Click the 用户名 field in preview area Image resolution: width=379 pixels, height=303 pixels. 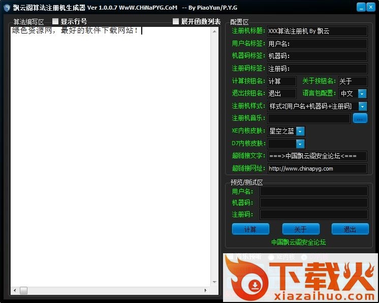tap(313, 191)
